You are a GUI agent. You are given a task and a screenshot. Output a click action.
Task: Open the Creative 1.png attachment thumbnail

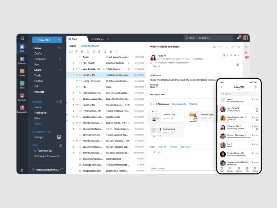[156, 116]
